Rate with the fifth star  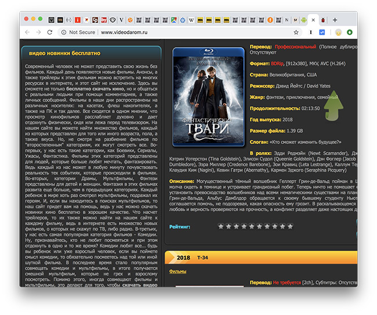pyautogui.click(x=252, y=226)
